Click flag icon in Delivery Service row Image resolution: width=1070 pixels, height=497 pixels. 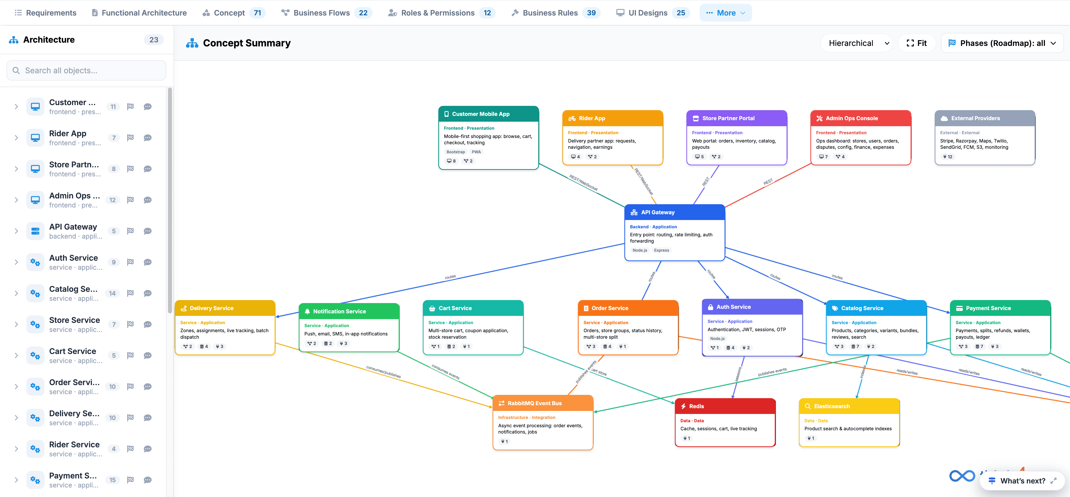(x=130, y=418)
